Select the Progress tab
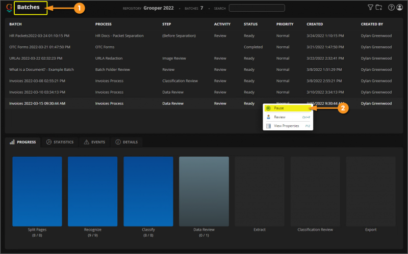 tap(23, 142)
